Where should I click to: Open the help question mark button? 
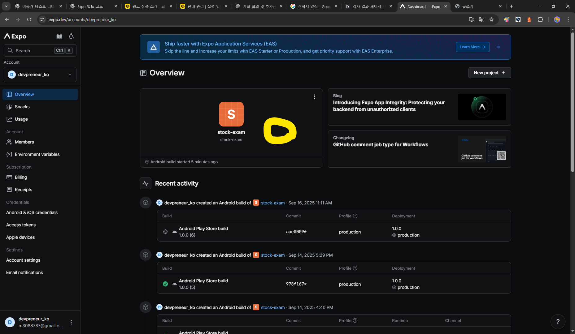point(558,322)
